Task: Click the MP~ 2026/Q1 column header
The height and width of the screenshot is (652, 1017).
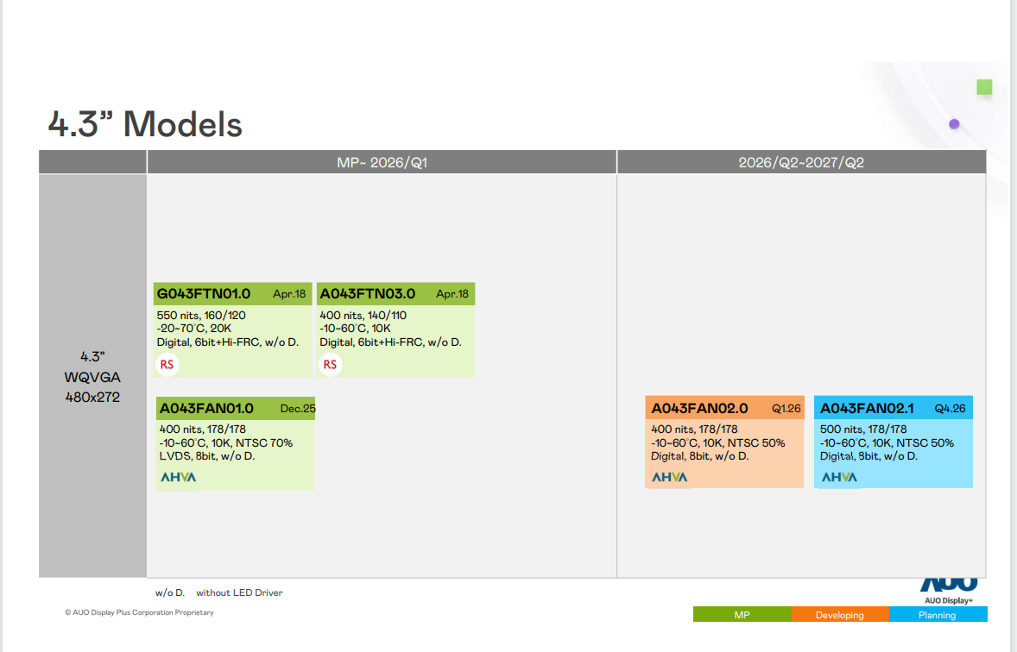Action: [382, 162]
